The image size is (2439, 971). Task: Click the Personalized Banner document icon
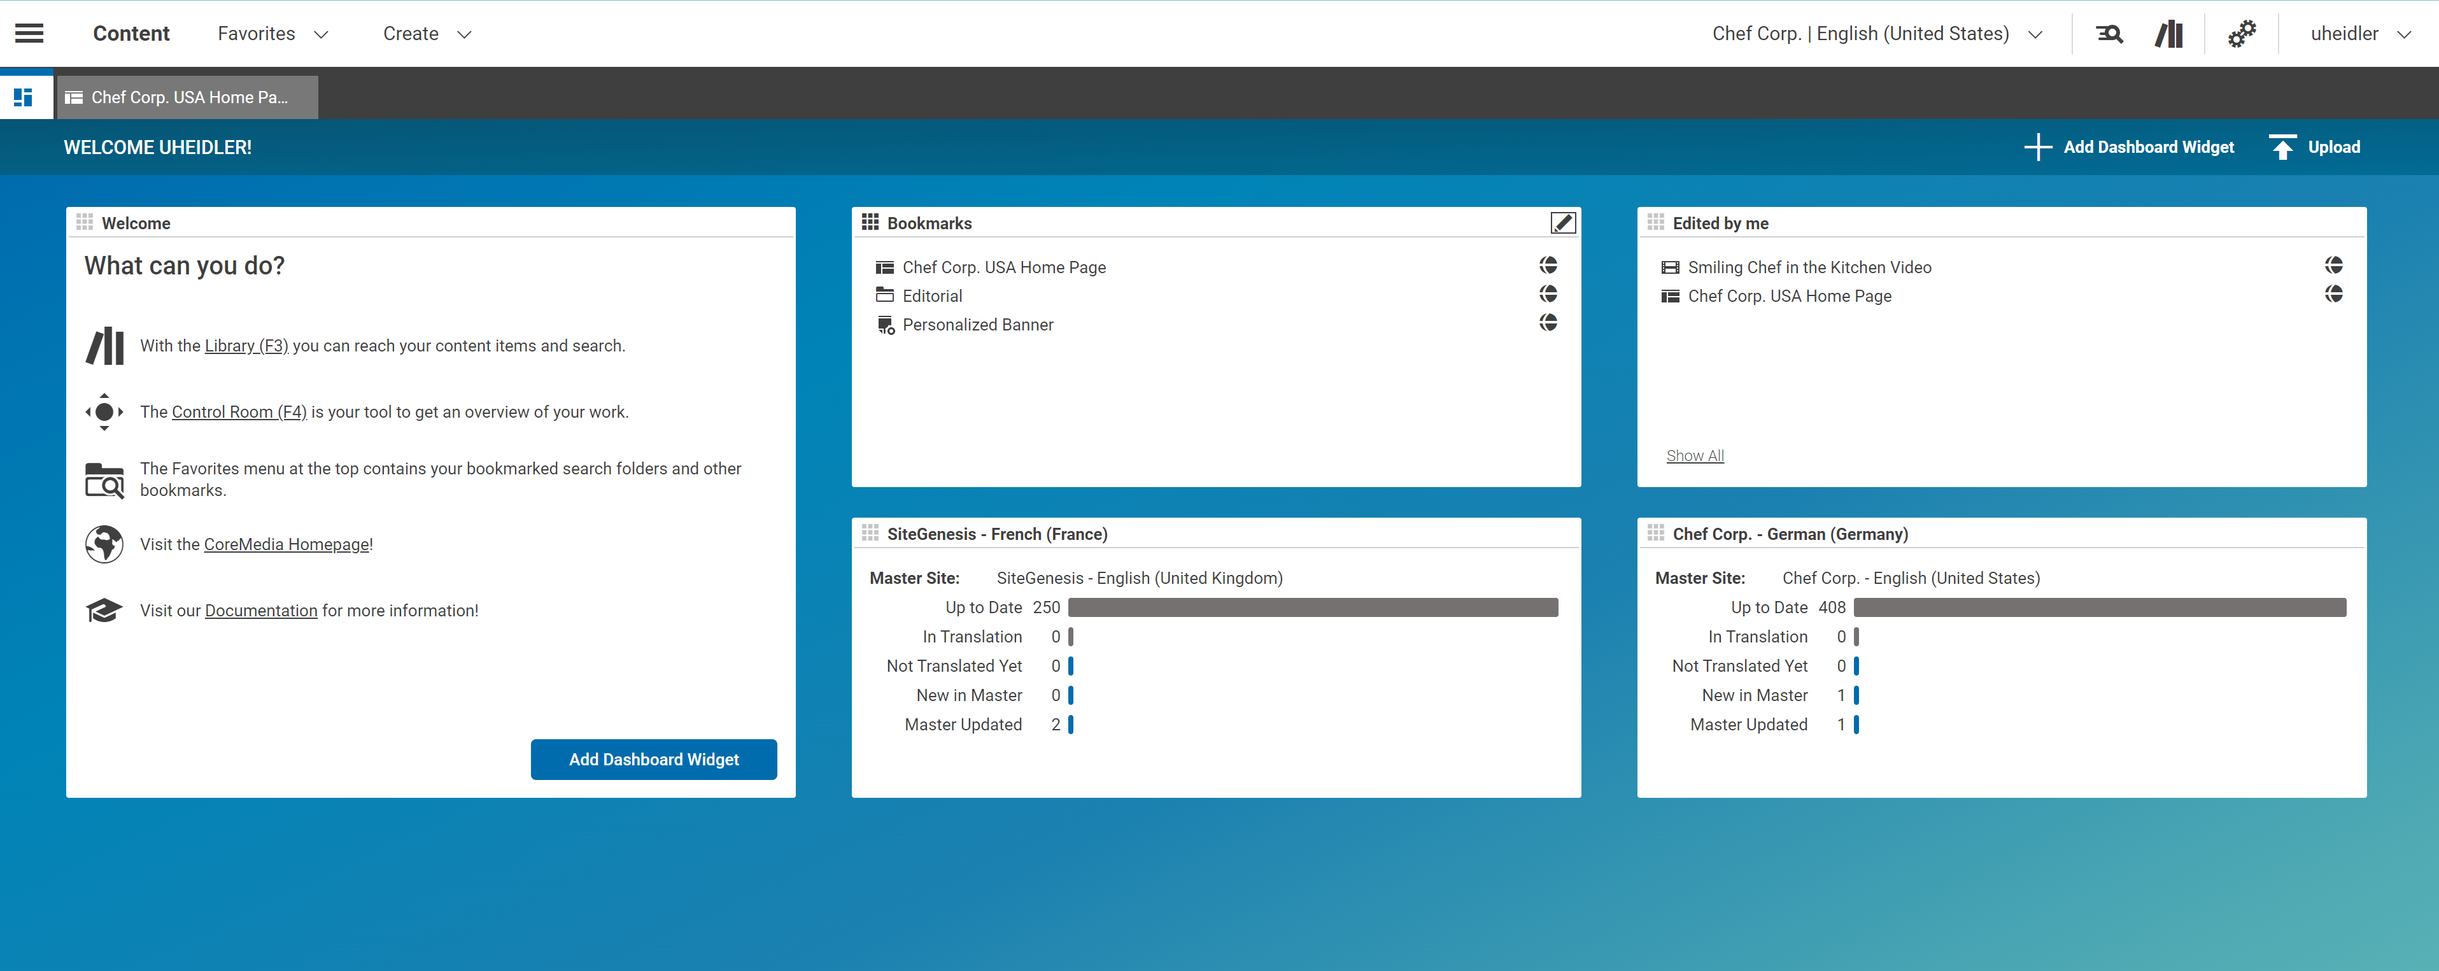(886, 325)
